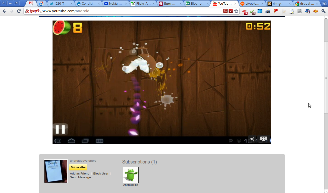Click the game score number 8
The image size is (328, 193).
pyautogui.click(x=78, y=28)
